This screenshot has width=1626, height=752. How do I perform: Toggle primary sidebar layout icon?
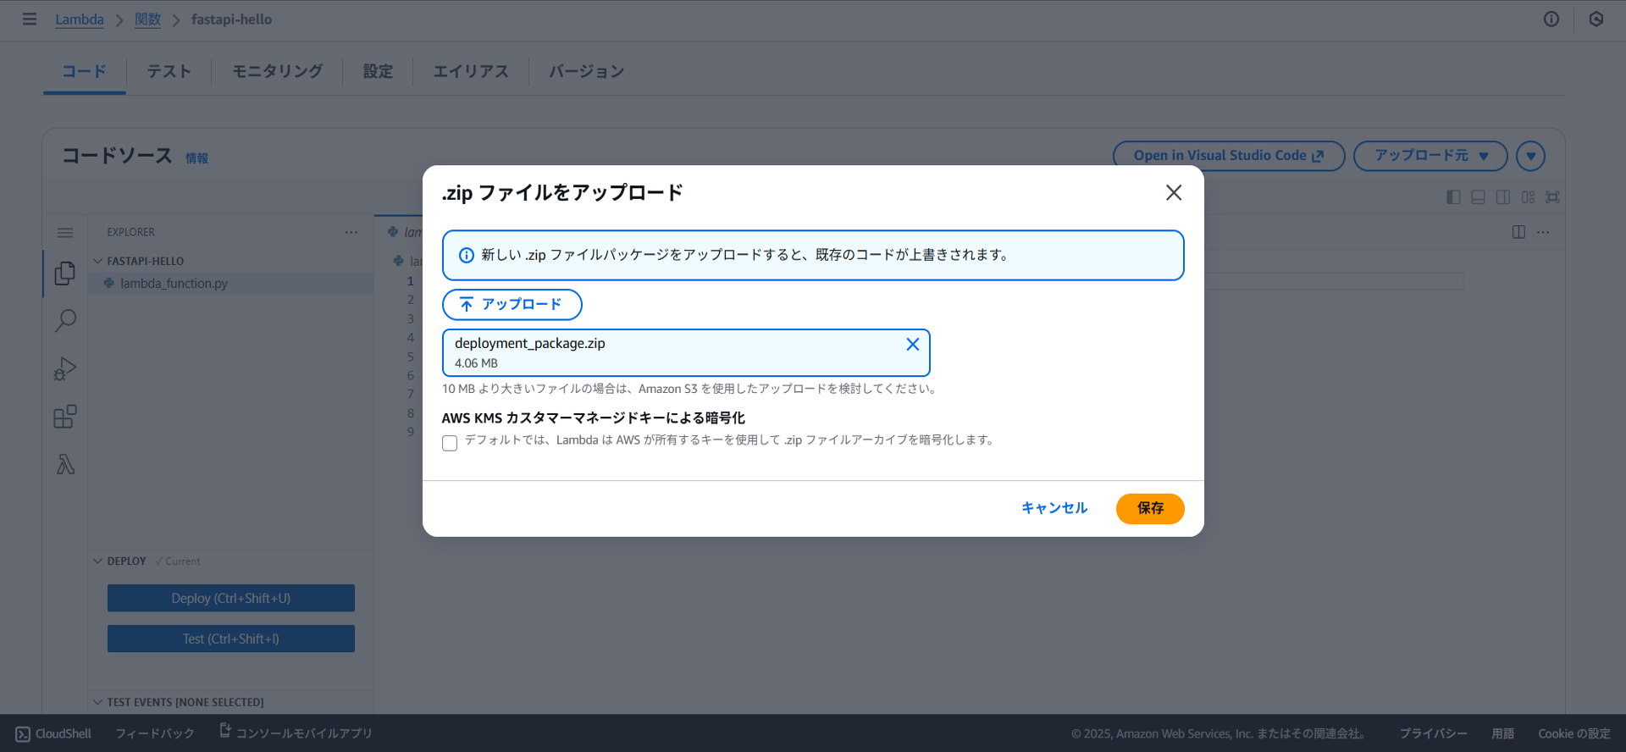(1453, 196)
